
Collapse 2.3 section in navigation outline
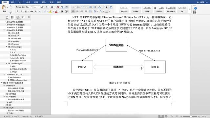(x=4, y=97)
